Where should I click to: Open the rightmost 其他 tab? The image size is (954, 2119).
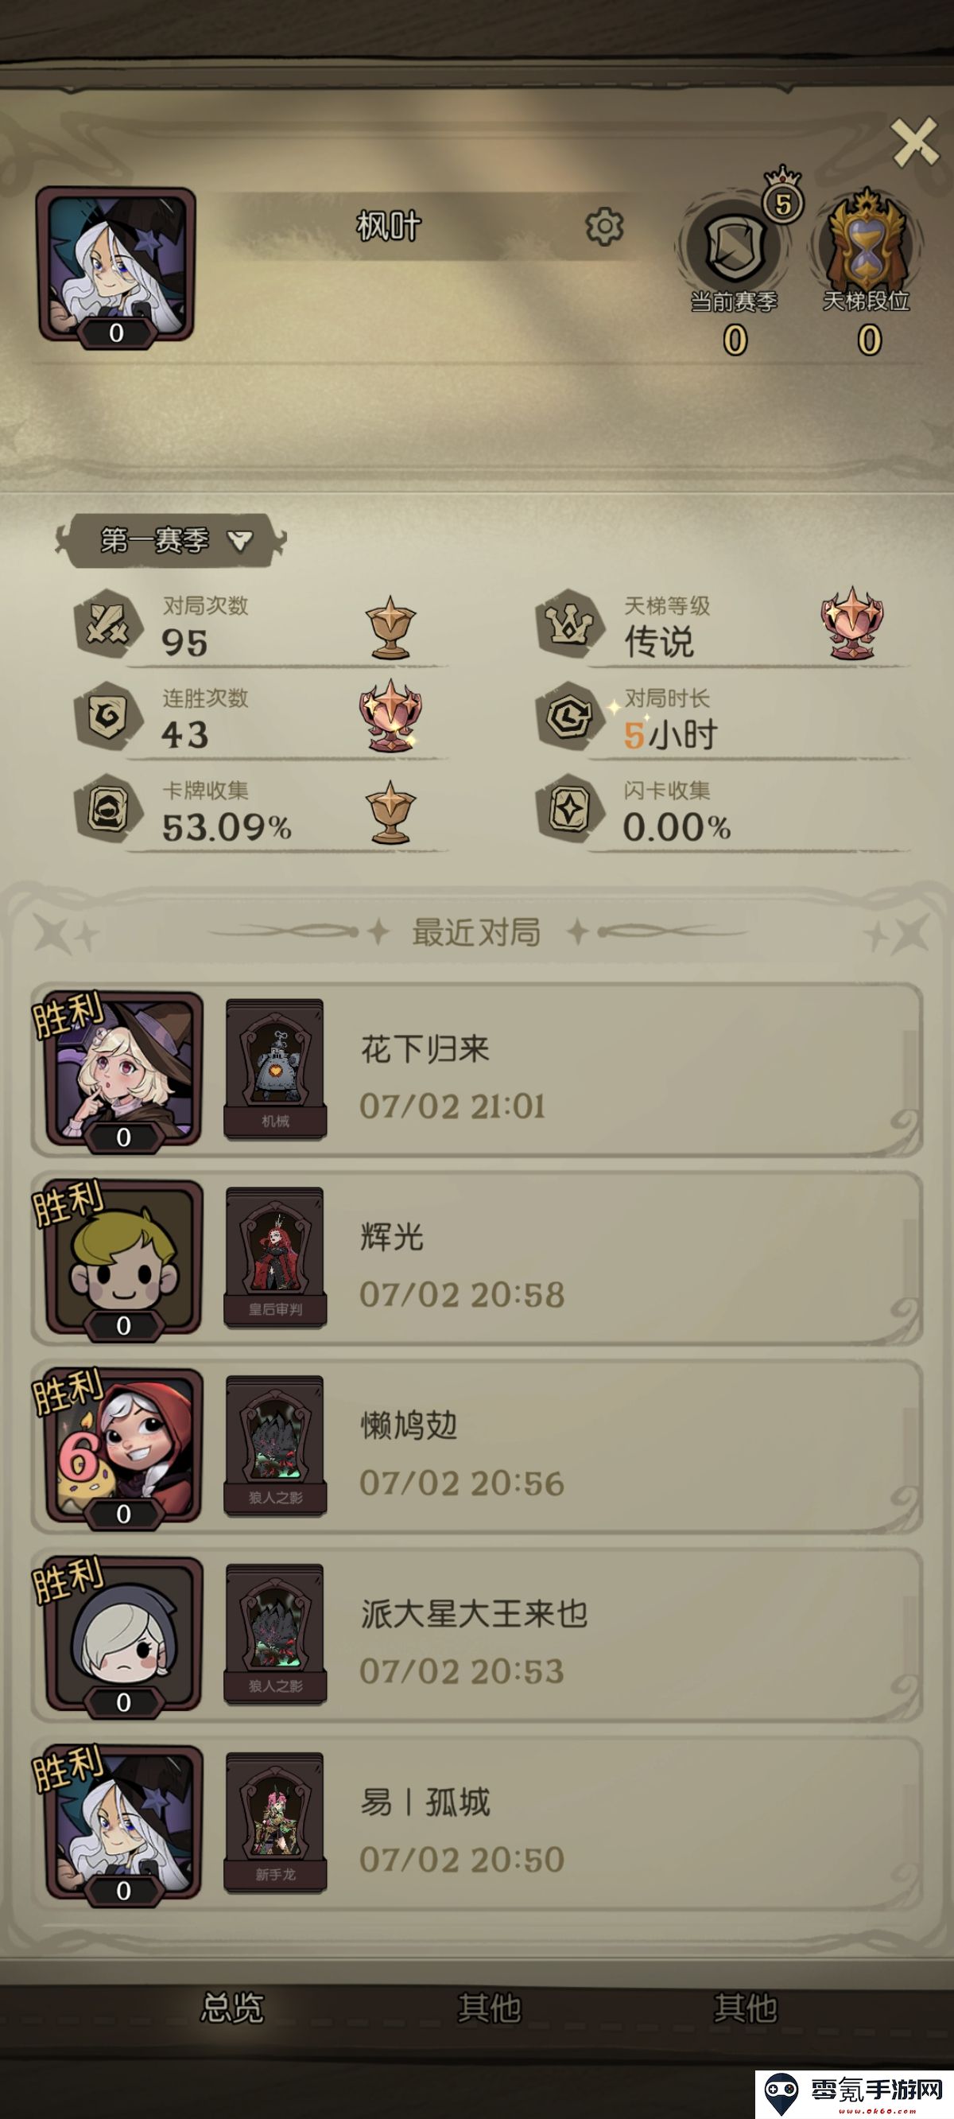[745, 2007]
